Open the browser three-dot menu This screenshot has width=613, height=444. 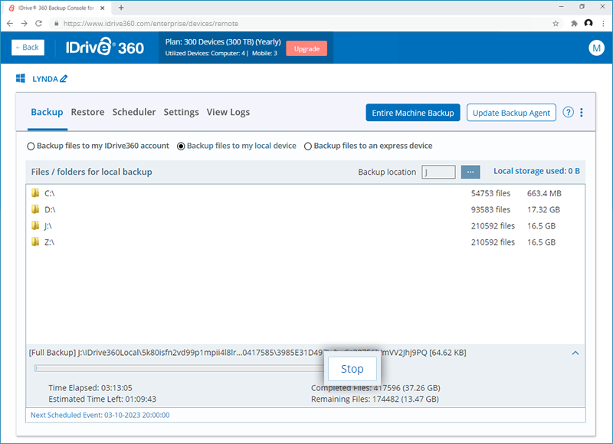[x=604, y=24]
